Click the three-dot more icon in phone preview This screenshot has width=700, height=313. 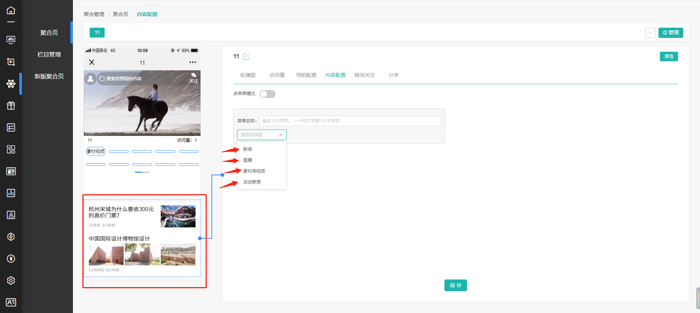[x=192, y=62]
